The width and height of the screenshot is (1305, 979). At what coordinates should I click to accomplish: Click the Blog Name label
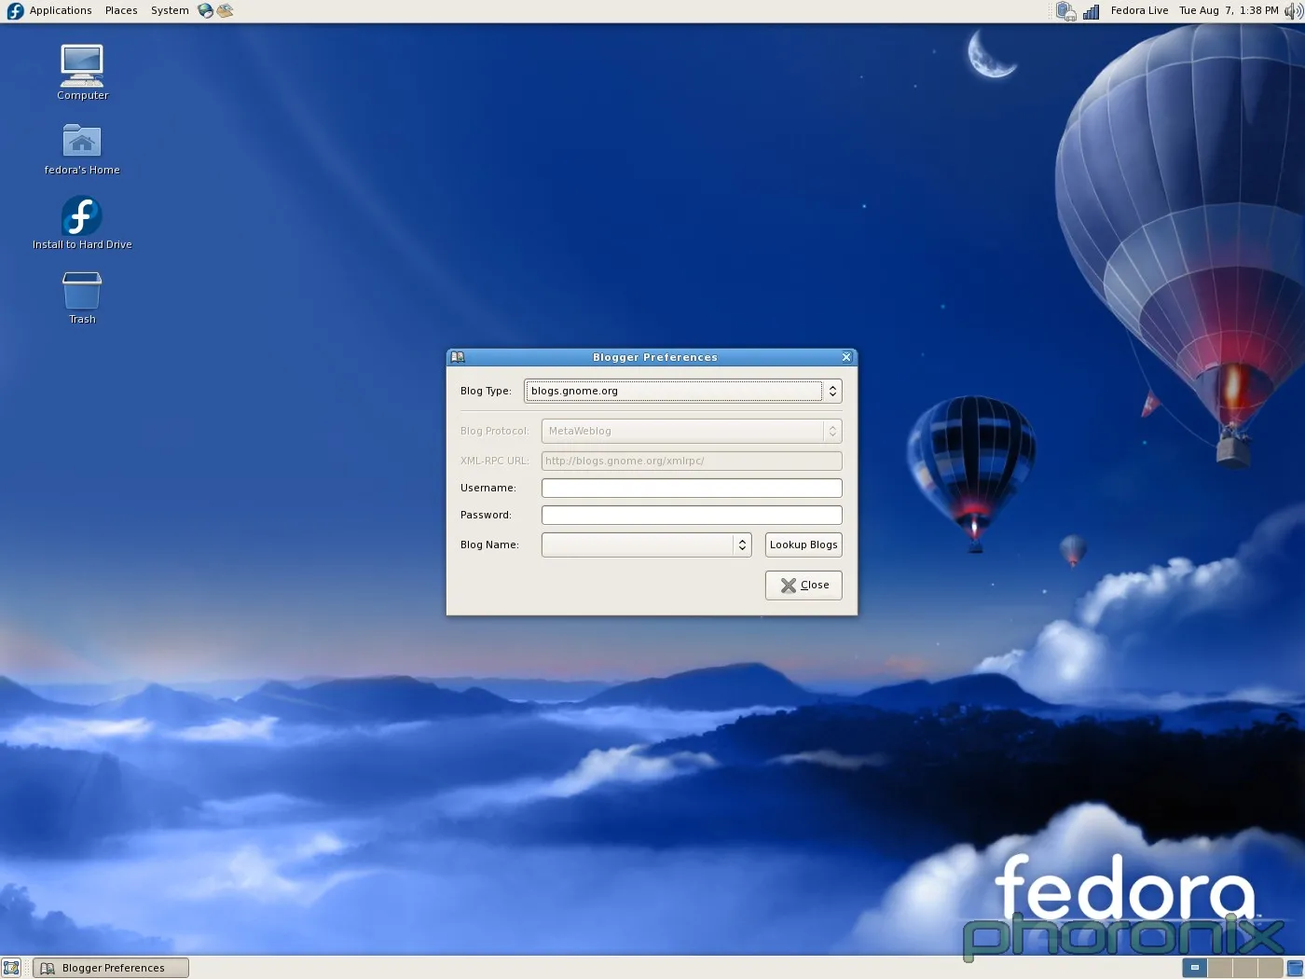click(489, 545)
